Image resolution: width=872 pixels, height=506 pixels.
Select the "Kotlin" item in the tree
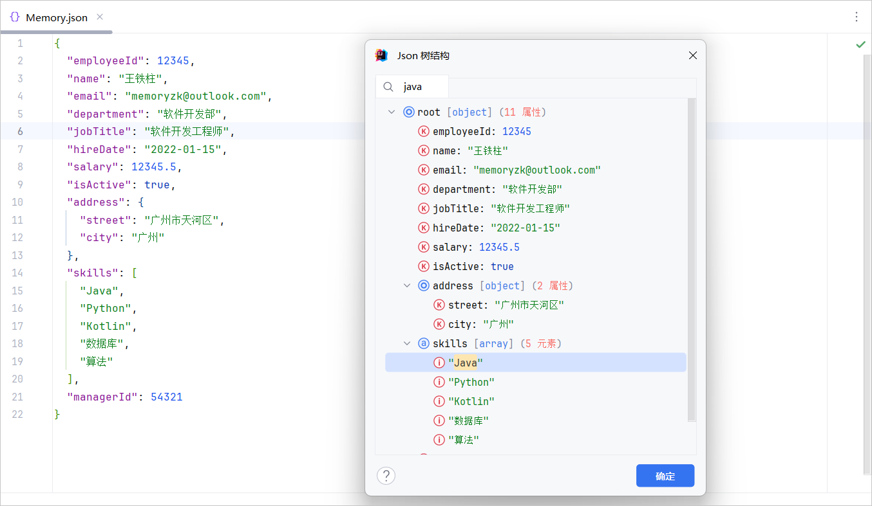[471, 401]
